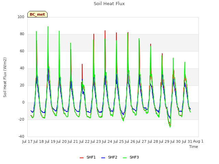Click the Jul 20 x-axis tick label
219x164 pixels.
(x=62, y=141)
